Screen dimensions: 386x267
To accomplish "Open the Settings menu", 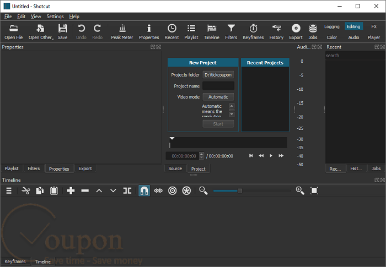I will pos(55,17).
